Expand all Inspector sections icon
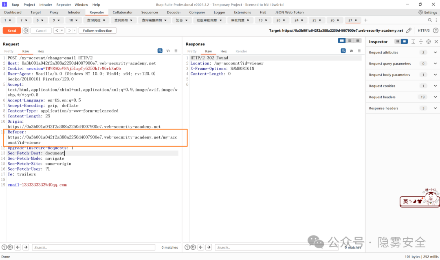Viewport: 440px width, 260px height. click(413, 41)
